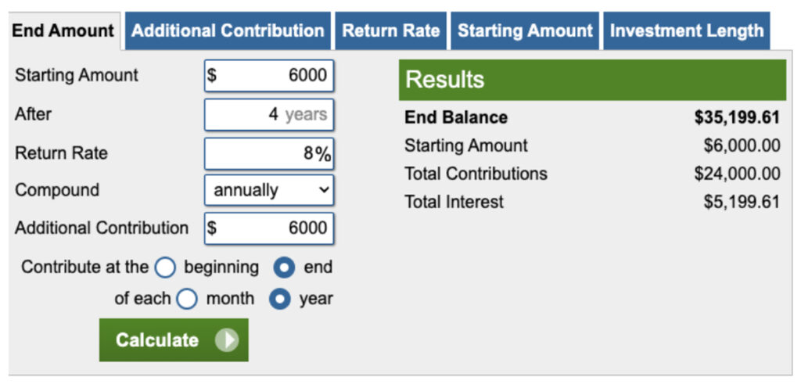
Task: Switch to the Return Rate tab
Action: coord(391,31)
